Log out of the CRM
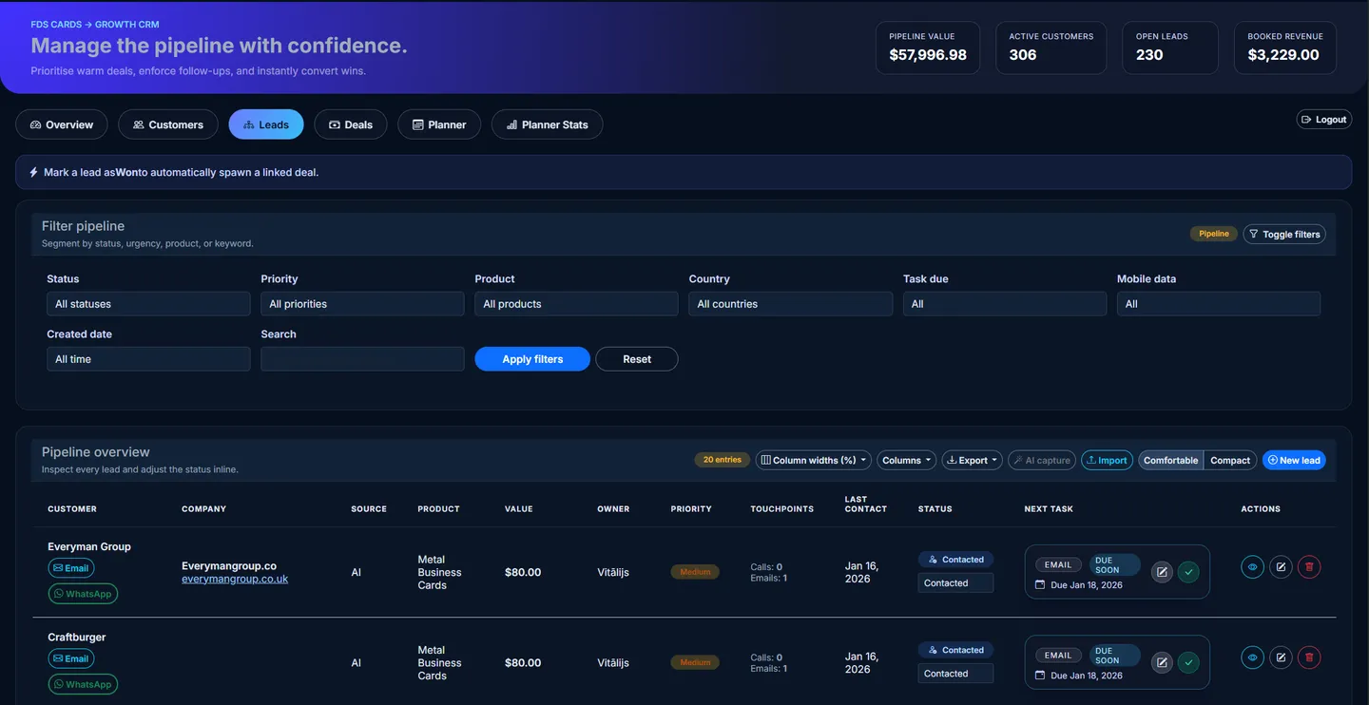The height and width of the screenshot is (705, 1369). (1324, 120)
